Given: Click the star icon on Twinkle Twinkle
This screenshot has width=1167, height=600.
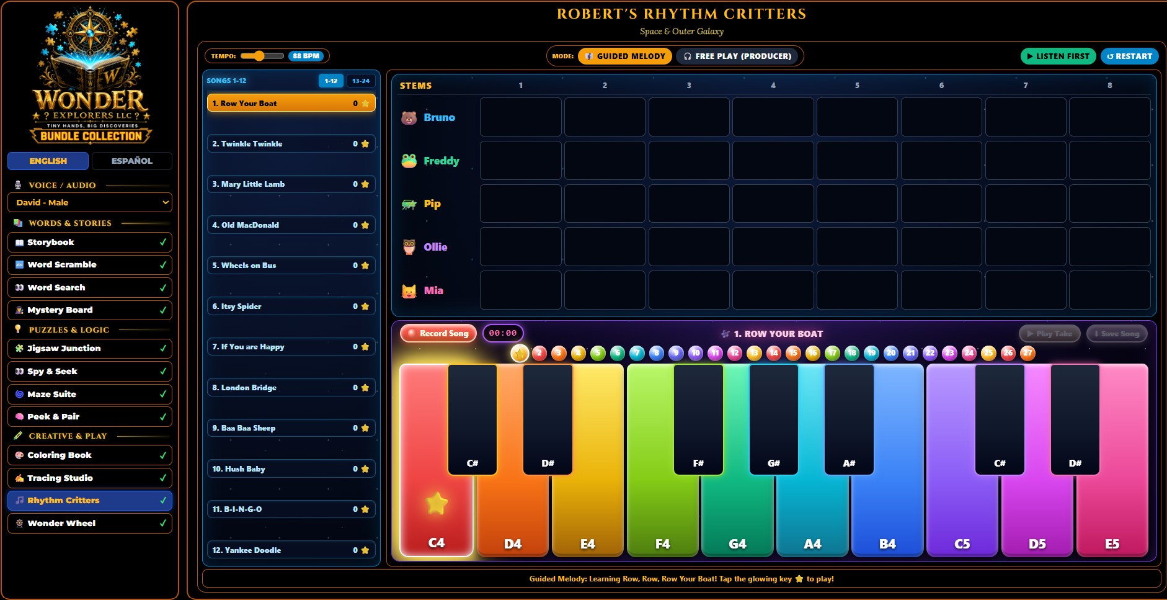Looking at the screenshot, I should point(365,144).
